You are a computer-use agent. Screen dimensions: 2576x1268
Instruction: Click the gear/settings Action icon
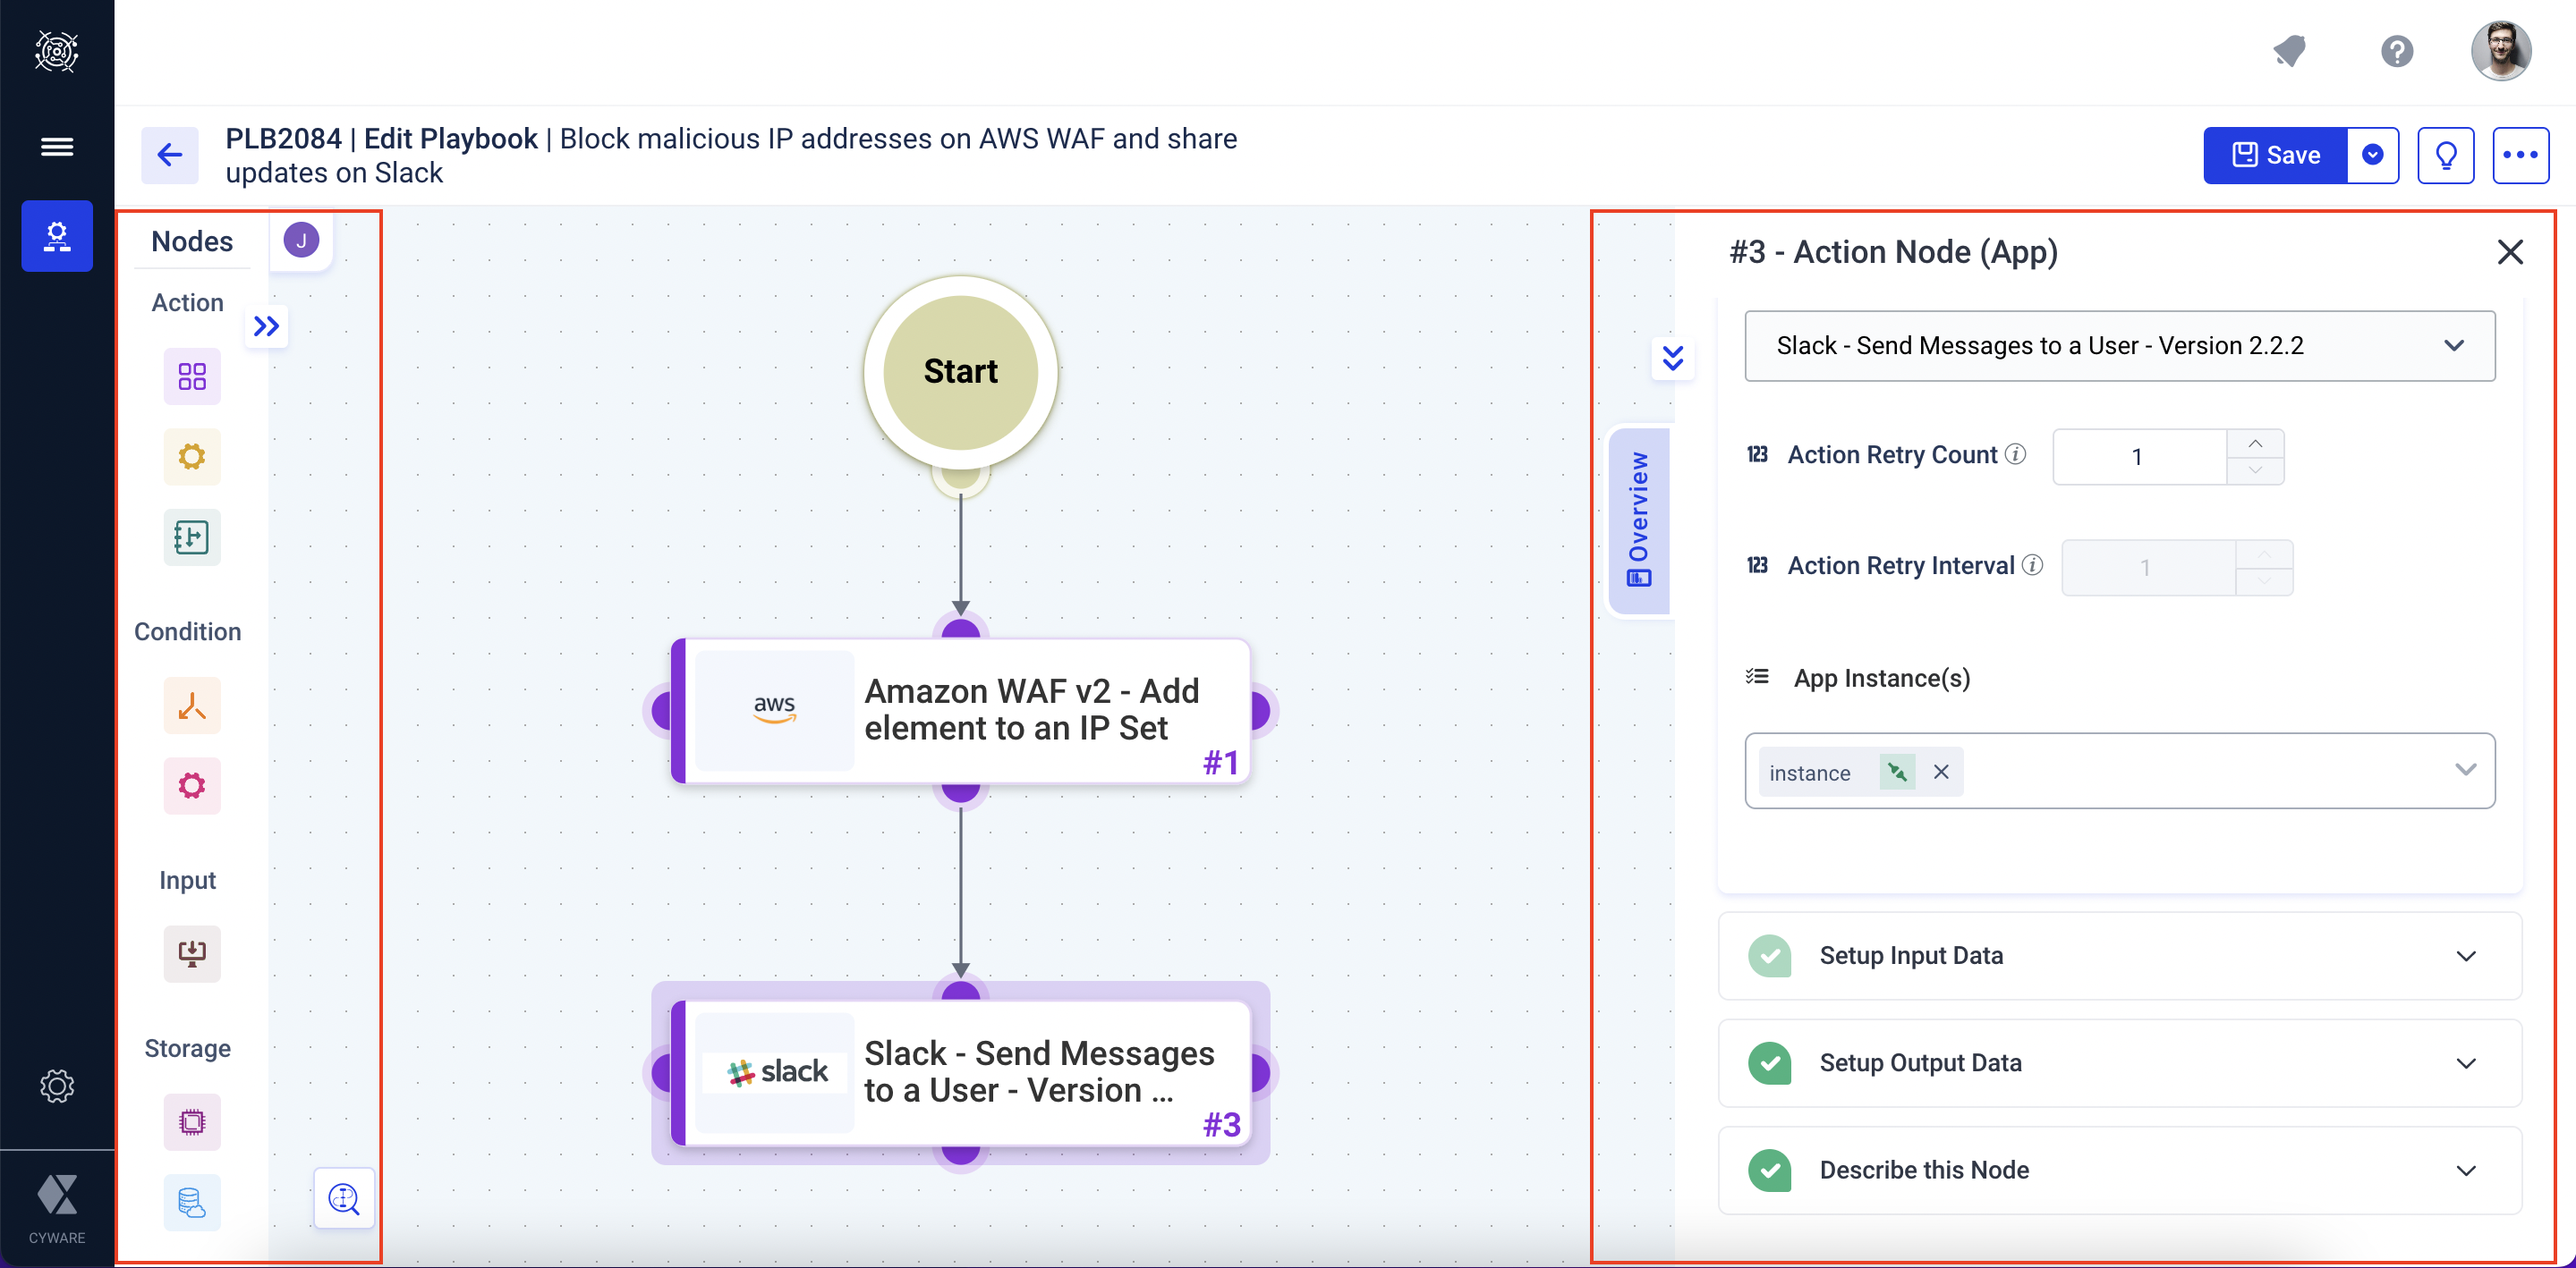189,457
